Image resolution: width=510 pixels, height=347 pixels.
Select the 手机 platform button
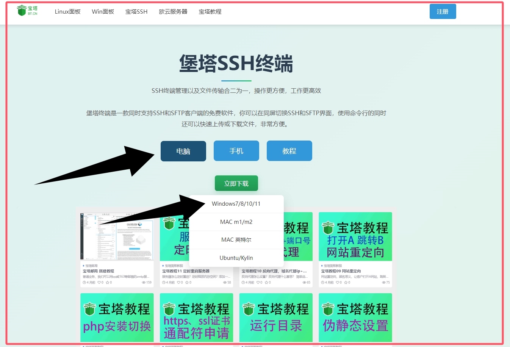[236, 151]
